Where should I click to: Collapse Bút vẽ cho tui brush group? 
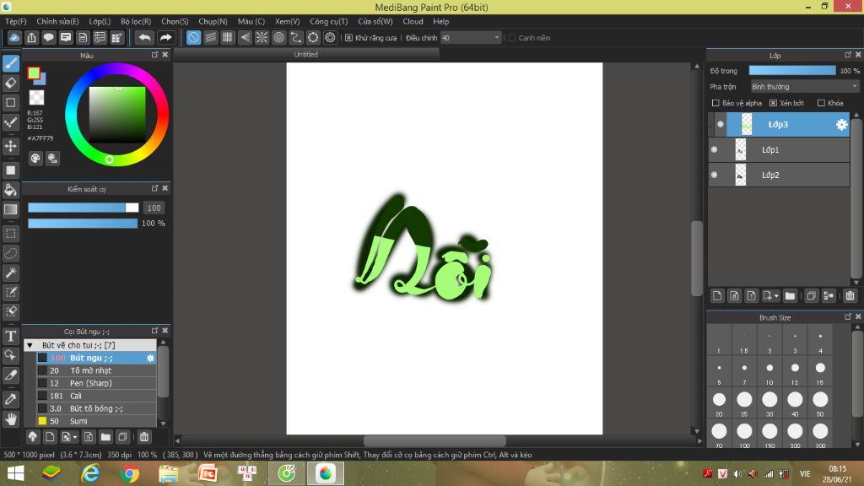pyautogui.click(x=30, y=345)
